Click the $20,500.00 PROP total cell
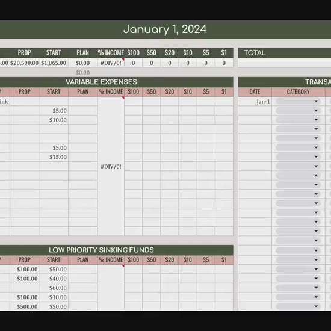 click(24, 63)
